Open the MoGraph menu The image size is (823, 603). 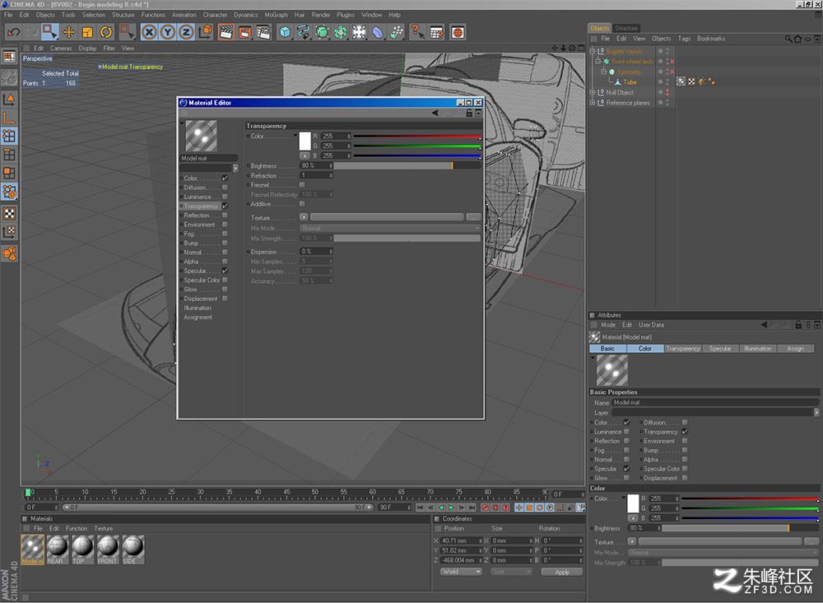(x=276, y=15)
